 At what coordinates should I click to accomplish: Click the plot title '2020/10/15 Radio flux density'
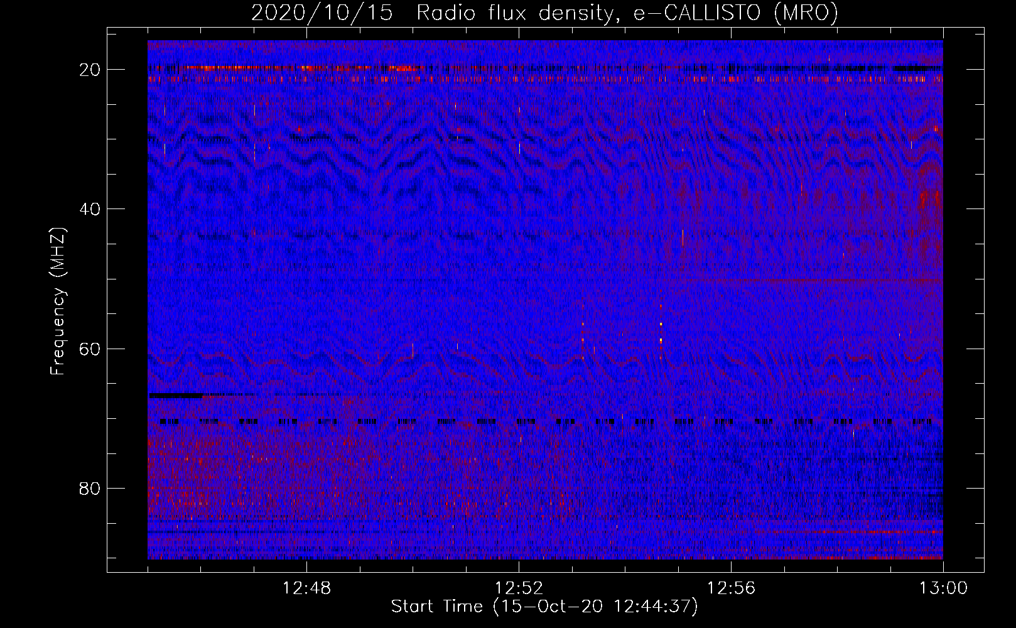[x=544, y=13]
